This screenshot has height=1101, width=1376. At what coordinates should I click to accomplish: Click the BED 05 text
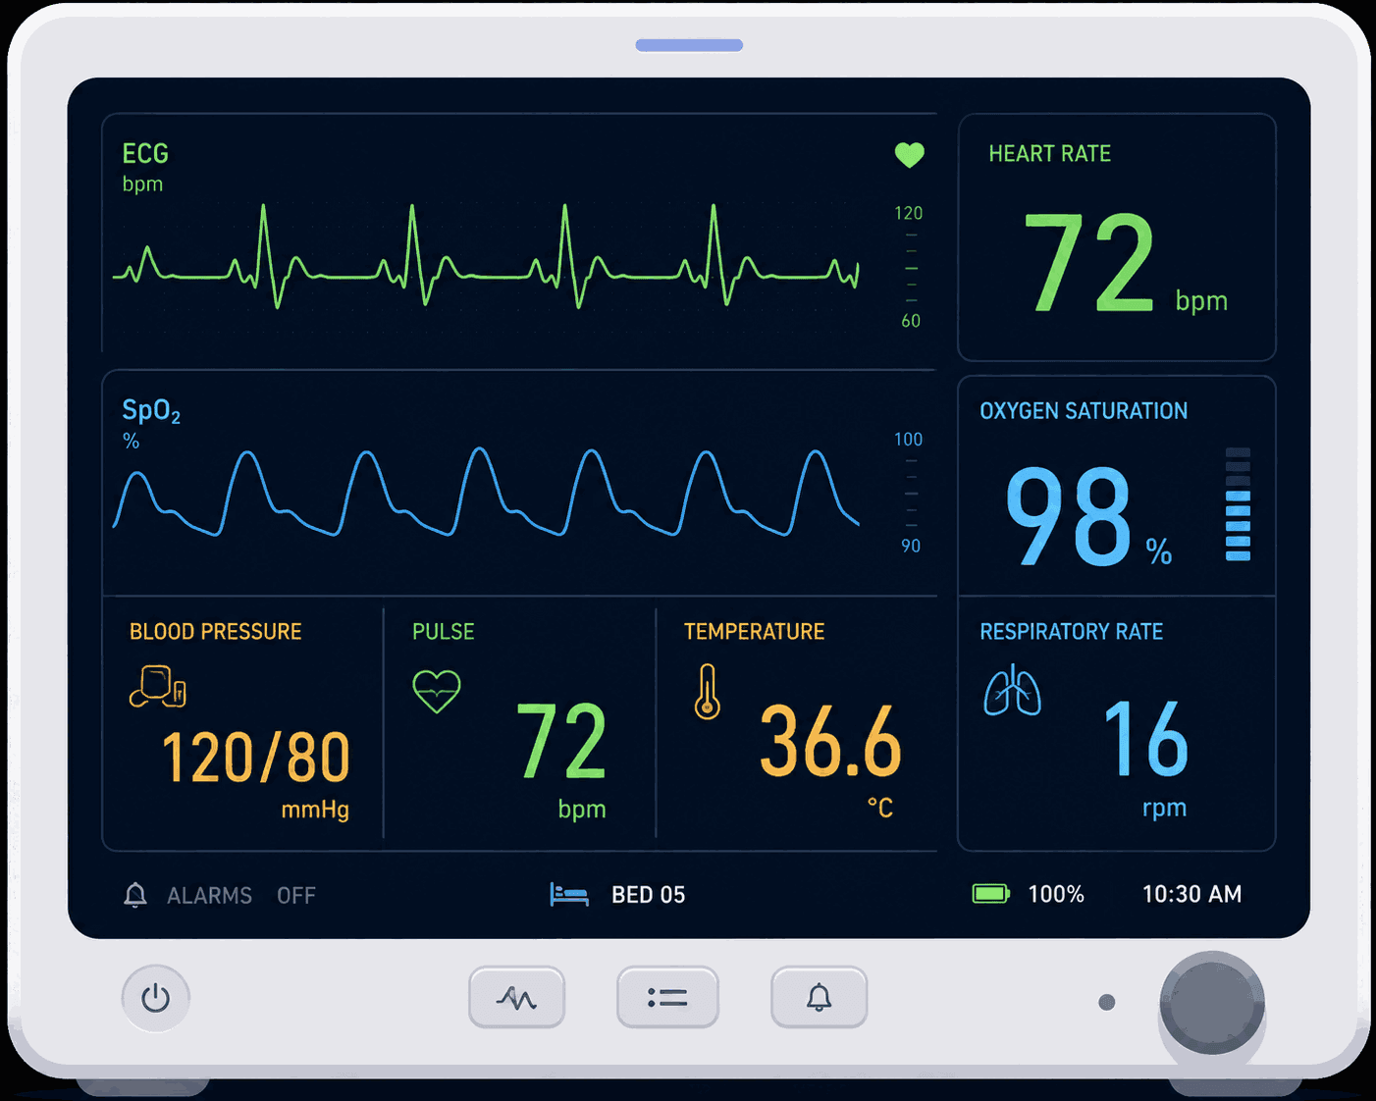tap(649, 895)
